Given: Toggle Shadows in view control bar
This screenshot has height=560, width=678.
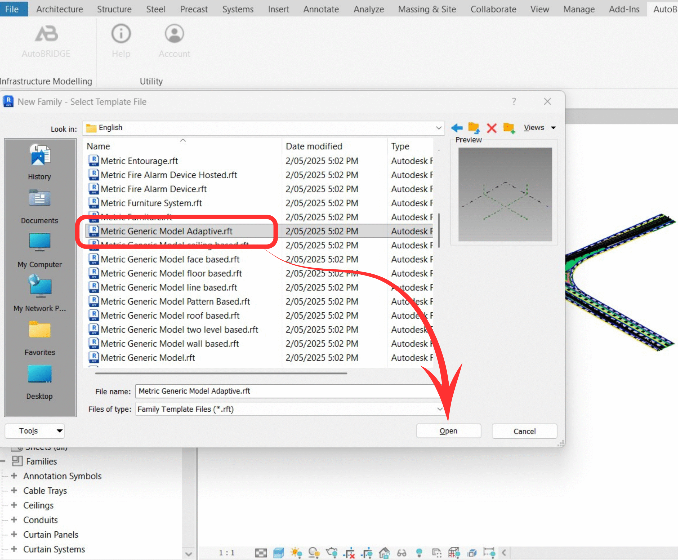Looking at the screenshot, I should (x=314, y=553).
